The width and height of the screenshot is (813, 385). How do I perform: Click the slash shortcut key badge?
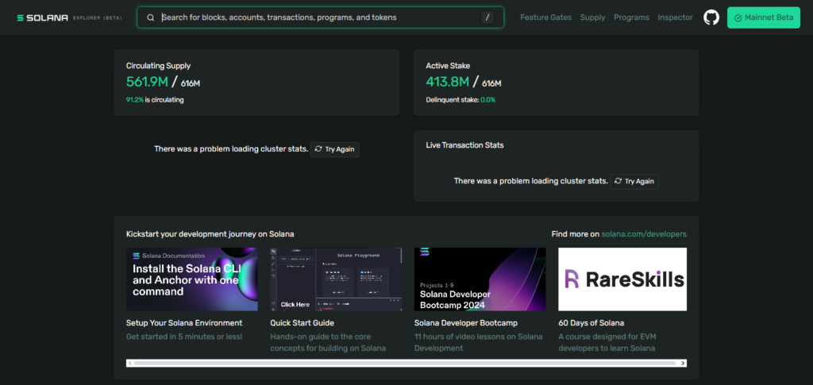(487, 17)
